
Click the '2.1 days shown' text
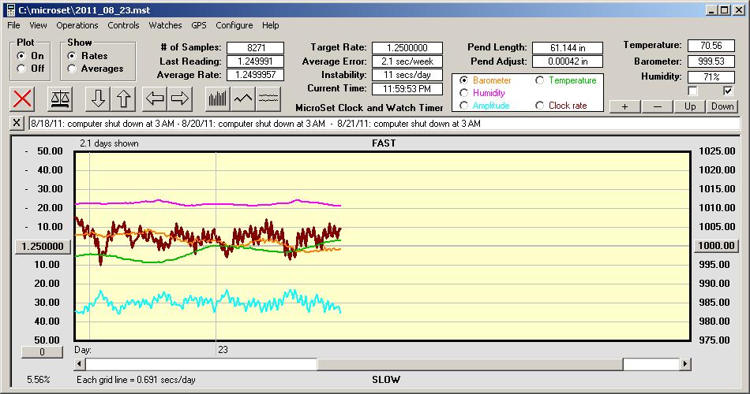[x=109, y=143]
